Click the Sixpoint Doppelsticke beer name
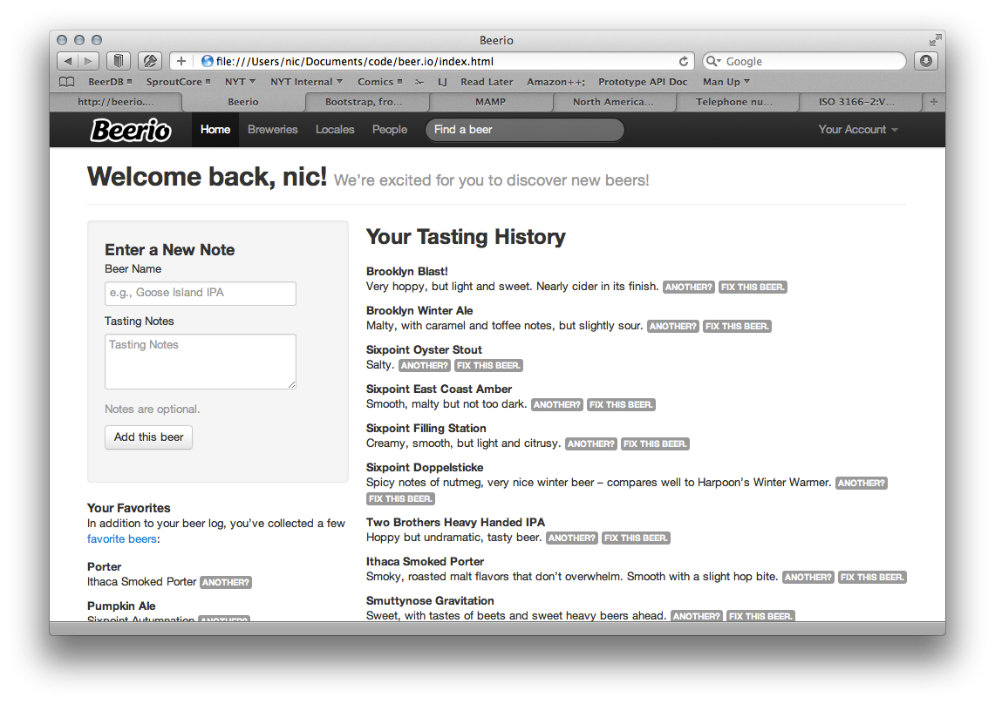The height and width of the screenshot is (704, 995). (425, 467)
